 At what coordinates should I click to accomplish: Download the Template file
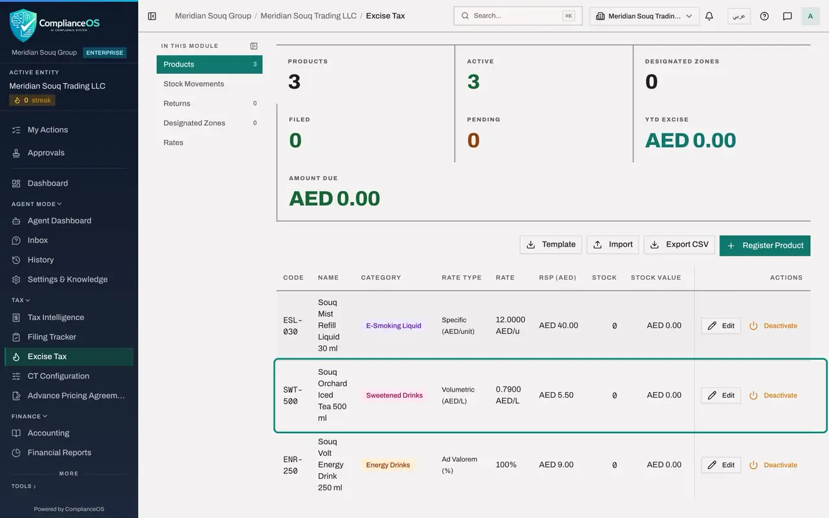coord(551,245)
